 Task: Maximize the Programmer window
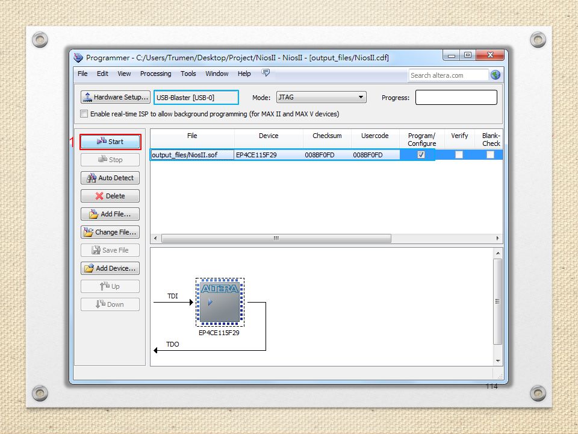point(468,55)
